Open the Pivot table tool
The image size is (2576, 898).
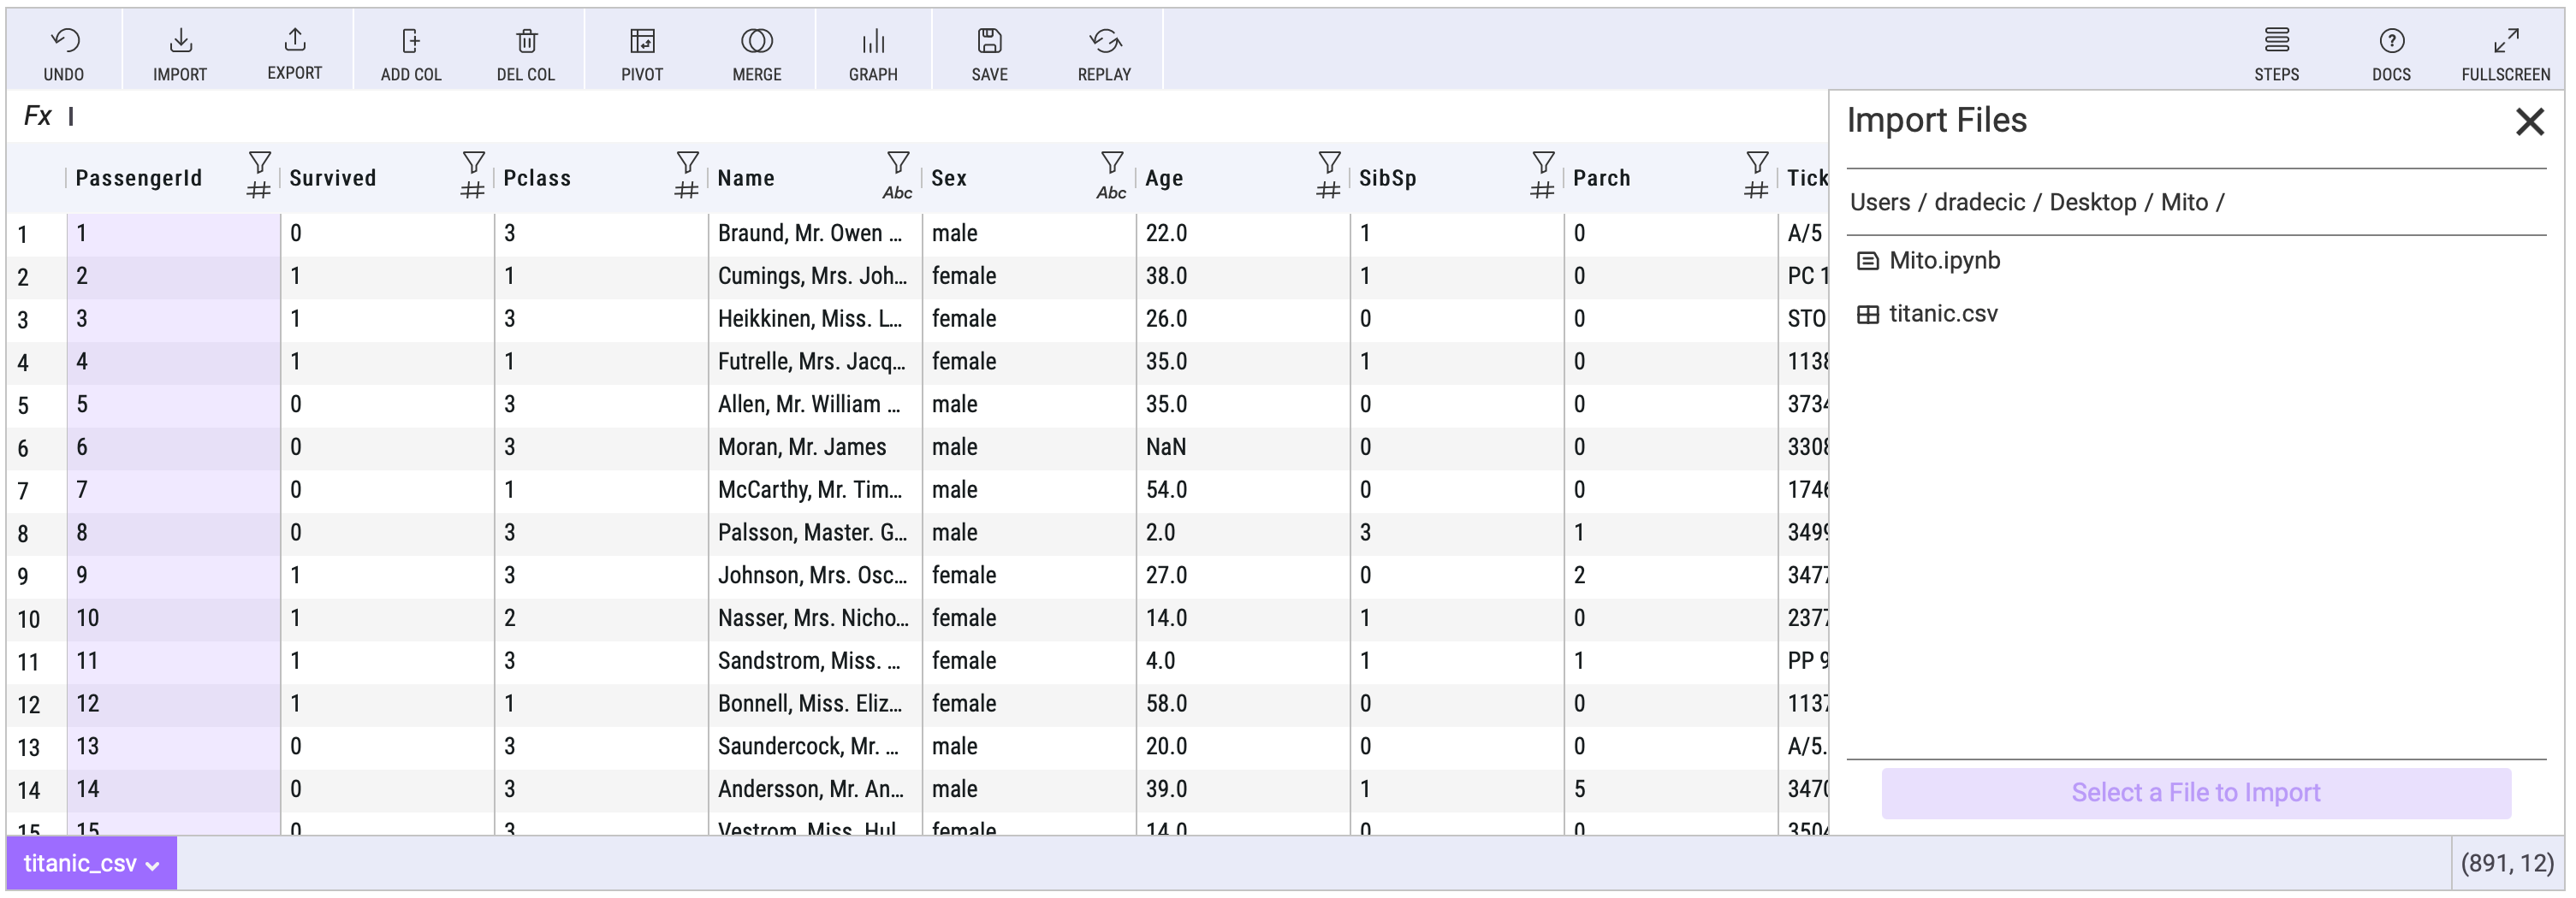pos(642,41)
